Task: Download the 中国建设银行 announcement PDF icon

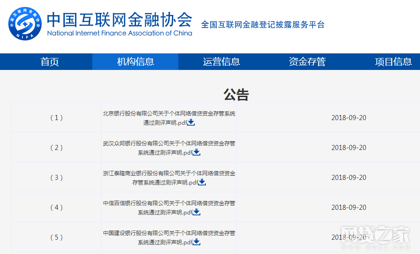Action: 197,242
